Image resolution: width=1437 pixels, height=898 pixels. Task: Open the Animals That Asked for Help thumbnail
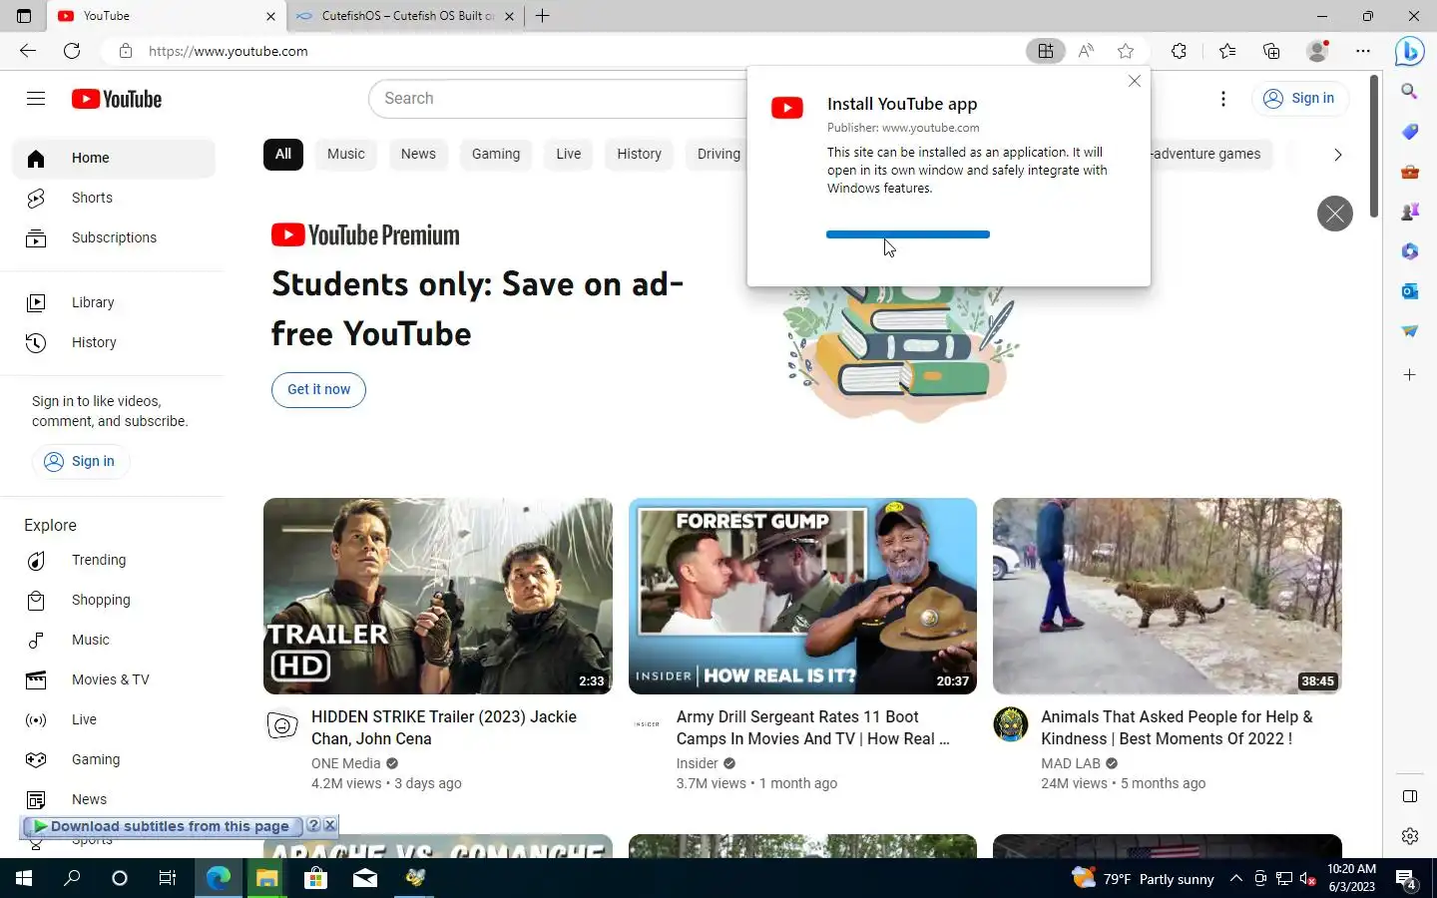[1168, 596]
